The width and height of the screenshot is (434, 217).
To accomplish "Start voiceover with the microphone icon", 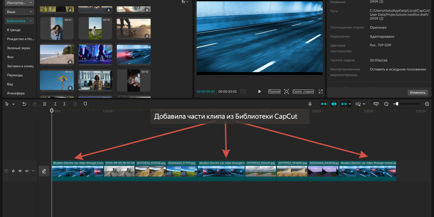I will tap(310, 104).
